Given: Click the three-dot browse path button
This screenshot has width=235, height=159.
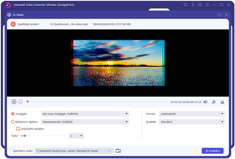Looking at the screenshot, I should tap(109, 151).
